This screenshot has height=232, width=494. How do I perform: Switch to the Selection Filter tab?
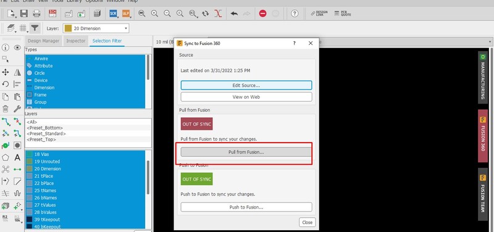[107, 41]
